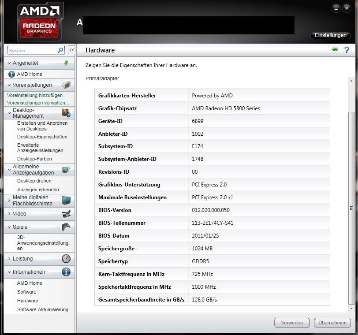Click the search magnifier icon
Image resolution: width=358 pixels, height=335 pixels.
tap(60, 50)
